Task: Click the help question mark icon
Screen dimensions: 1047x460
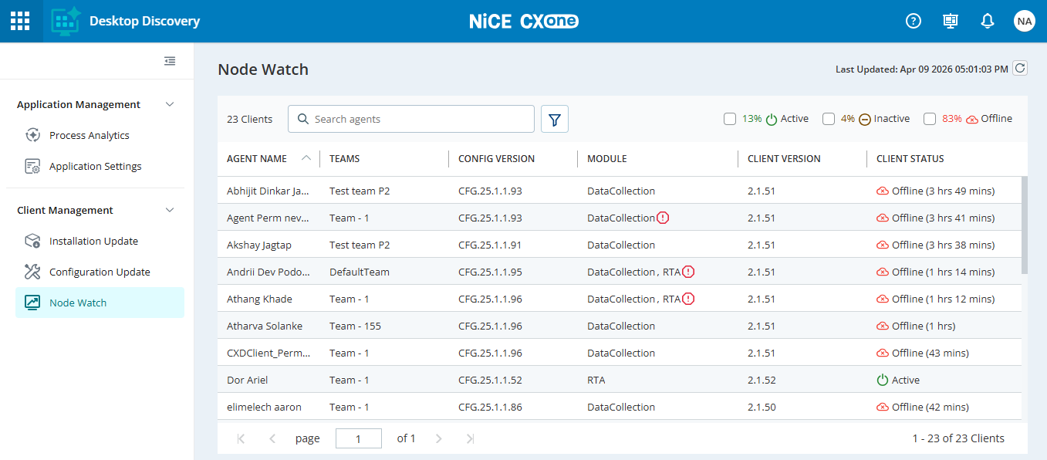Action: click(x=913, y=21)
